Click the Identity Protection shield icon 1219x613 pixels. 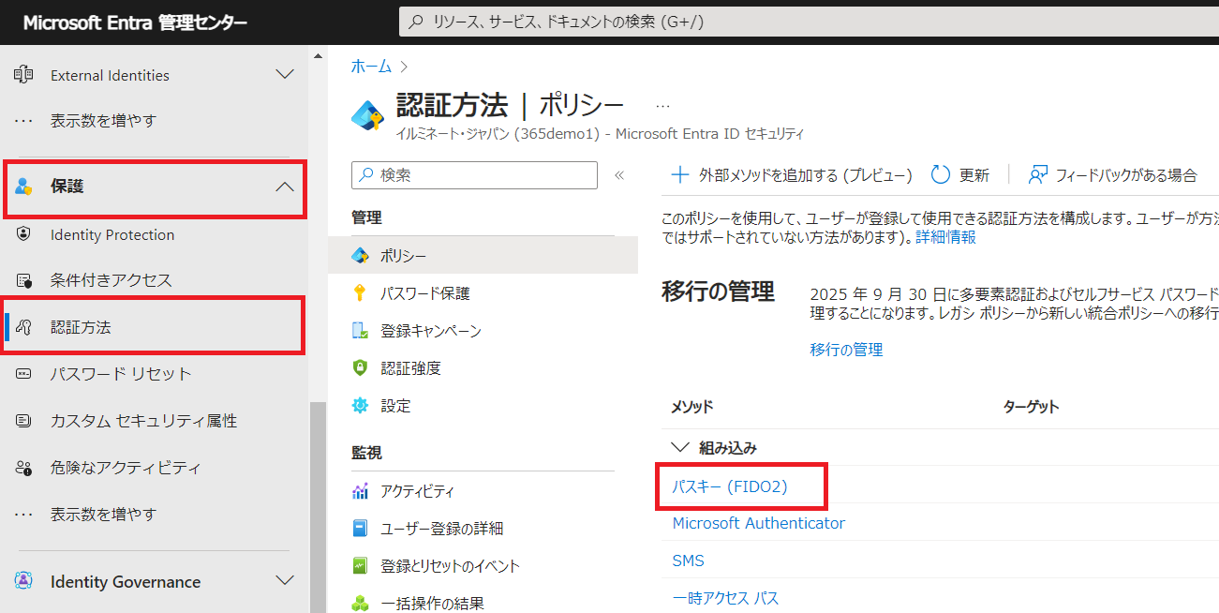(x=24, y=235)
